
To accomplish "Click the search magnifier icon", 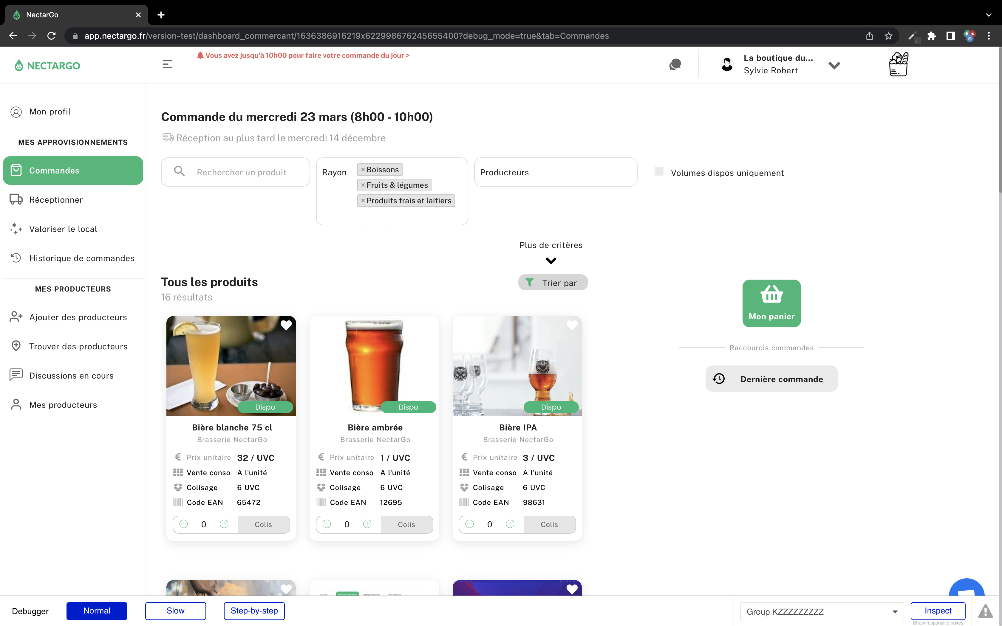I will (x=179, y=171).
